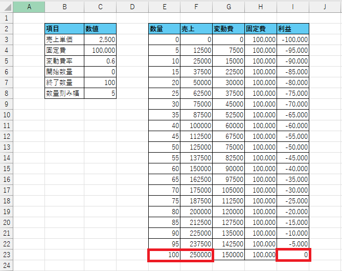This screenshot has height=271, width=342.
Task: Click the 売上単価 label cell
Action: pos(64,39)
